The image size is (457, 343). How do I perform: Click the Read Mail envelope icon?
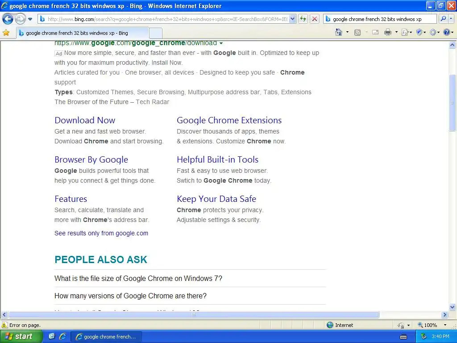pyautogui.click(x=375, y=32)
